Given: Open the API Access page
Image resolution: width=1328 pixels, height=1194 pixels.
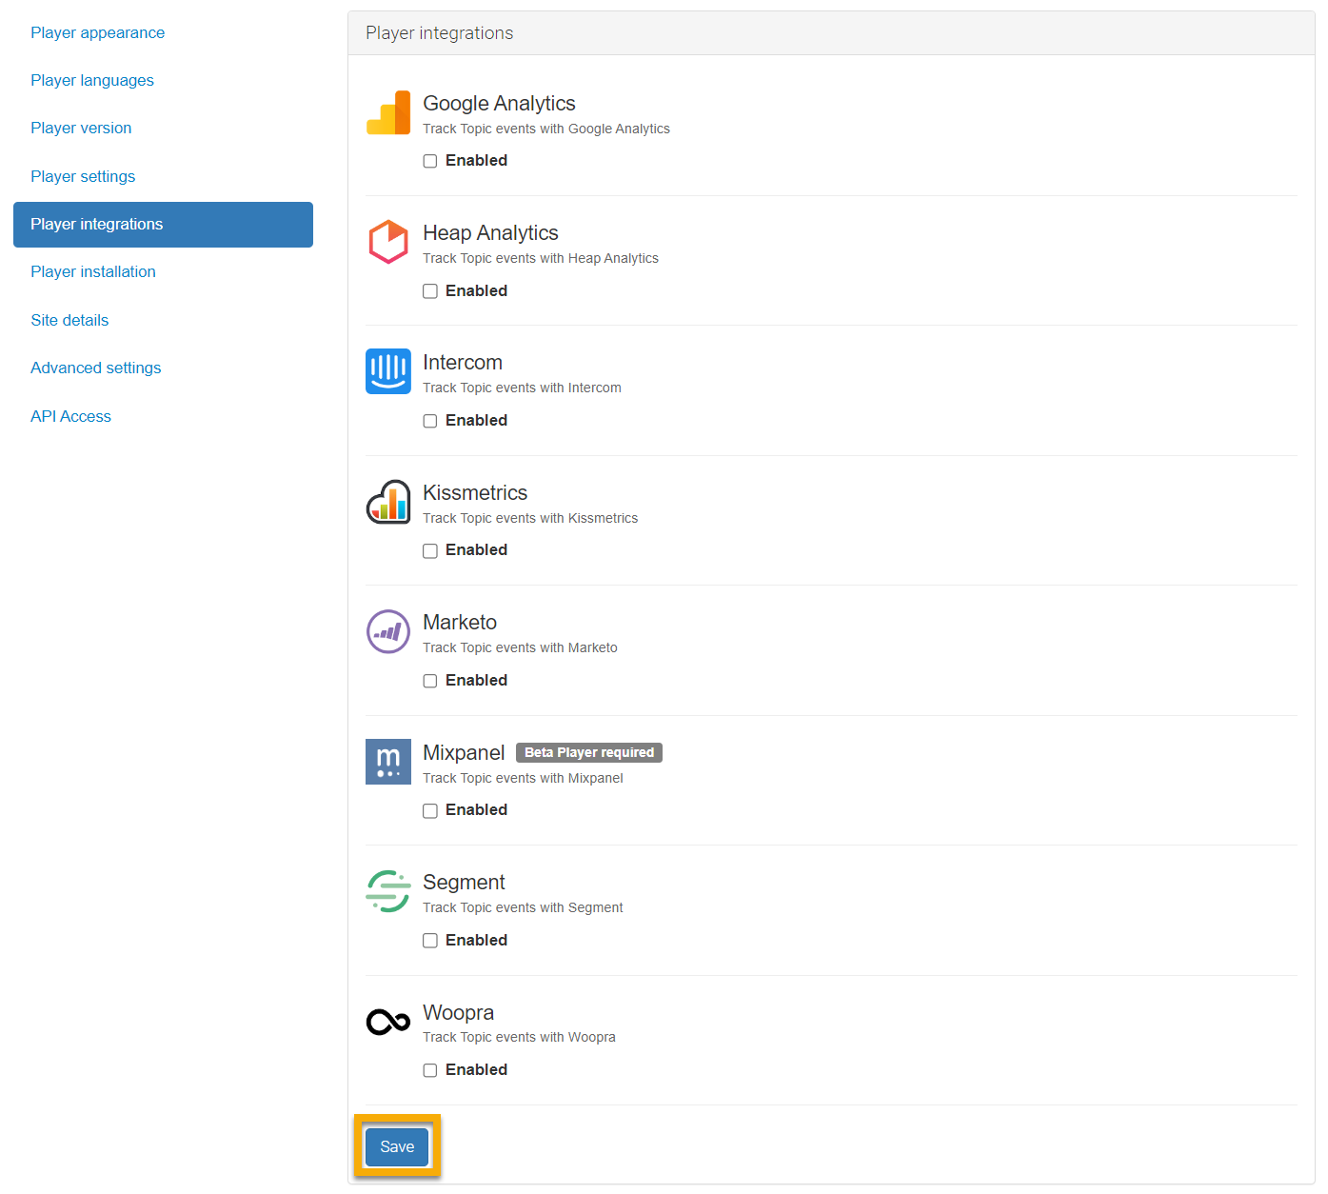Looking at the screenshot, I should click(x=70, y=416).
